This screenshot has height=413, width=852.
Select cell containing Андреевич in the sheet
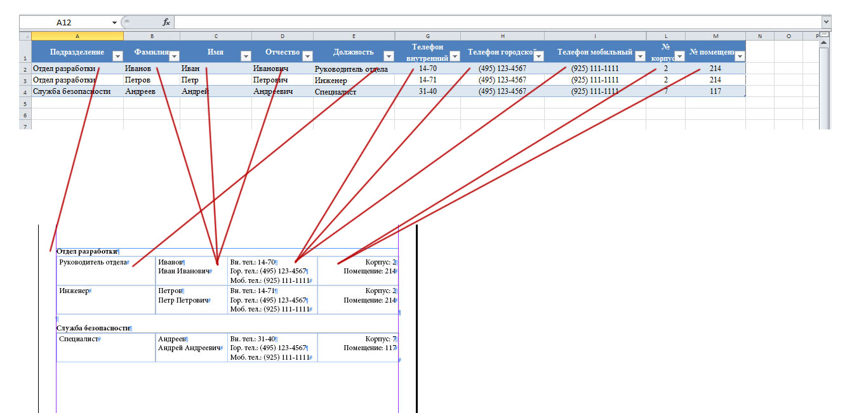point(283,91)
